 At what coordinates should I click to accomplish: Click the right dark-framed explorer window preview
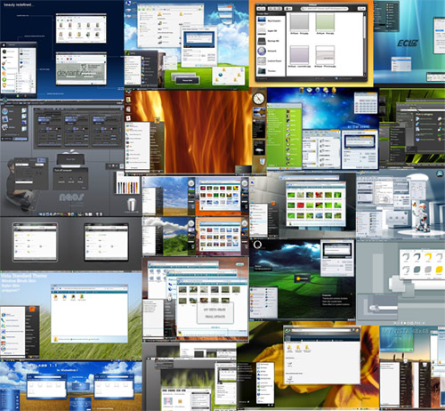point(107,242)
